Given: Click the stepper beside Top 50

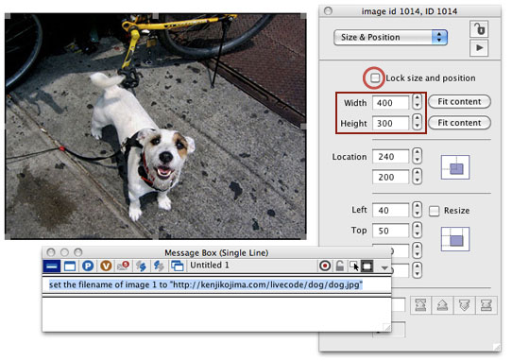Looking at the screenshot, I should point(417,230).
